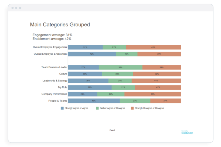
Task: Select the Overall Employee Enablement 42% segment
Action: [92, 54]
